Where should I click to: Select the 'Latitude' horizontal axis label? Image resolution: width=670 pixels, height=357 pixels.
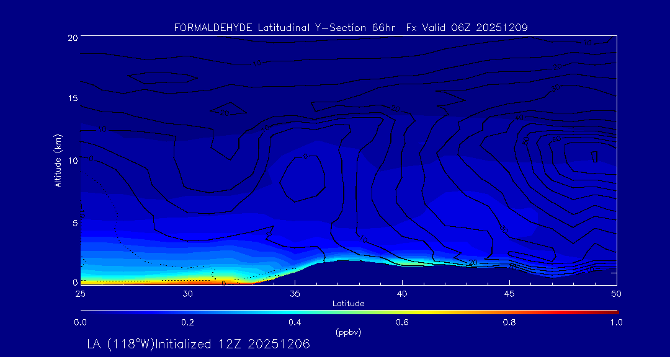348,304
